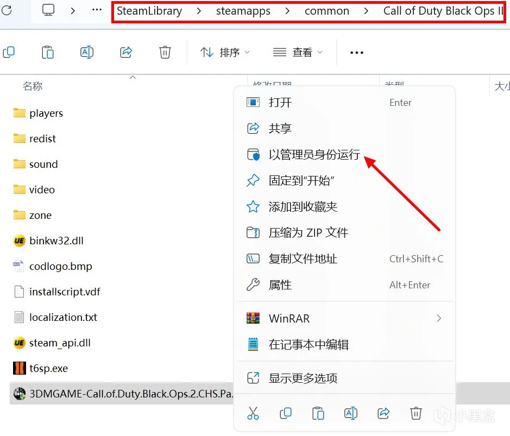Open the 查看 view dropdown
The image size is (510, 436).
pos(298,52)
